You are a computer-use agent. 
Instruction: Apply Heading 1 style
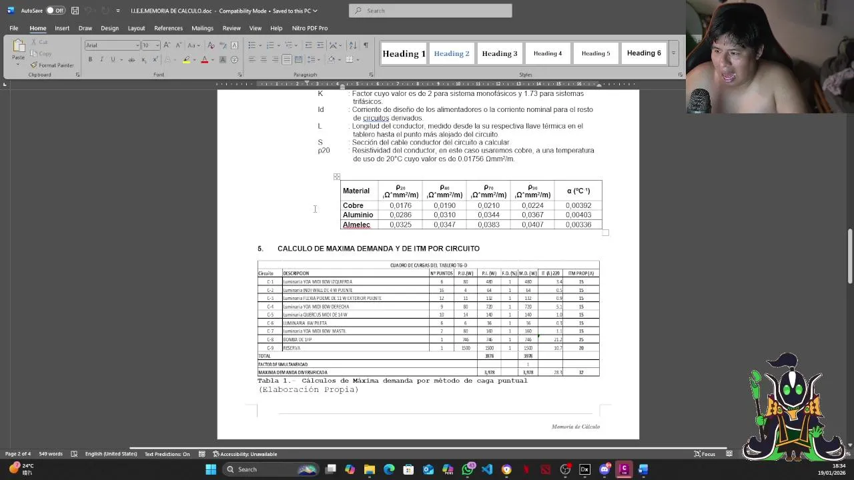pos(404,53)
